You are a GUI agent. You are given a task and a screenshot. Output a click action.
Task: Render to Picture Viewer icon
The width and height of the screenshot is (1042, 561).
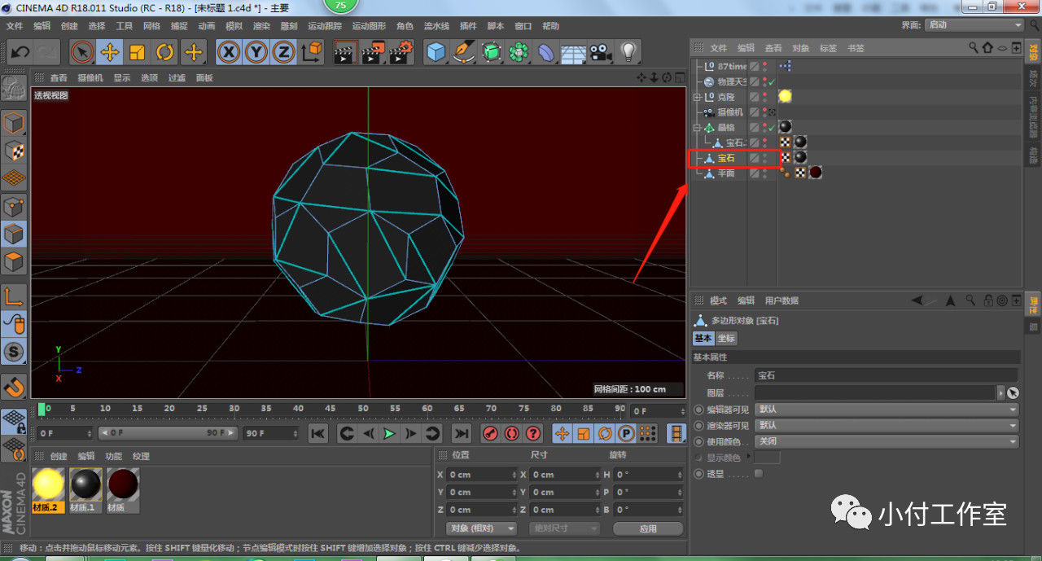coord(374,53)
